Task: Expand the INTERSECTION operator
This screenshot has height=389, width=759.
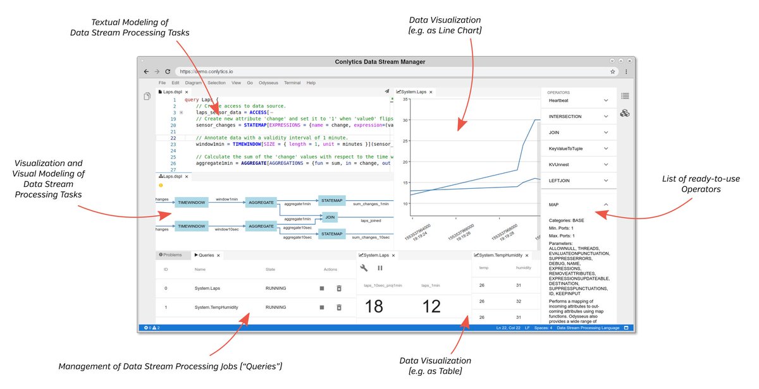Action: tap(605, 117)
